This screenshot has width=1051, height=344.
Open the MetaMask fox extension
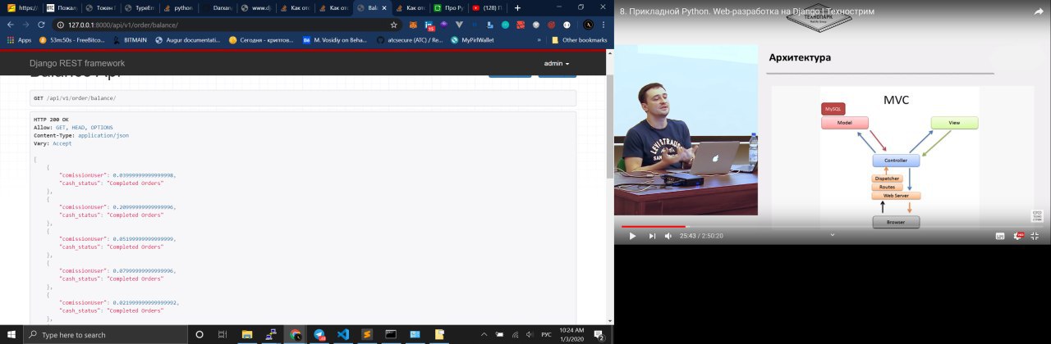click(x=413, y=25)
